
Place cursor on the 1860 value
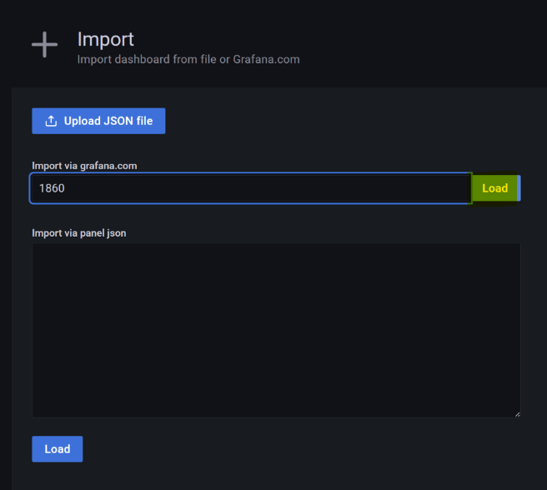pos(52,188)
